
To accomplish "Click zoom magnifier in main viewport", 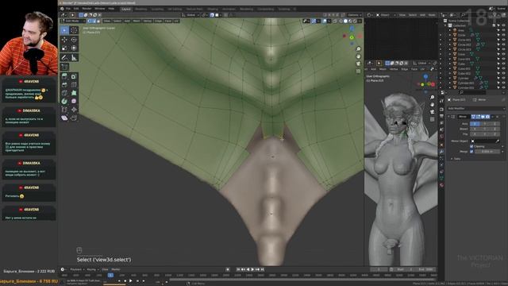I will [358, 49].
